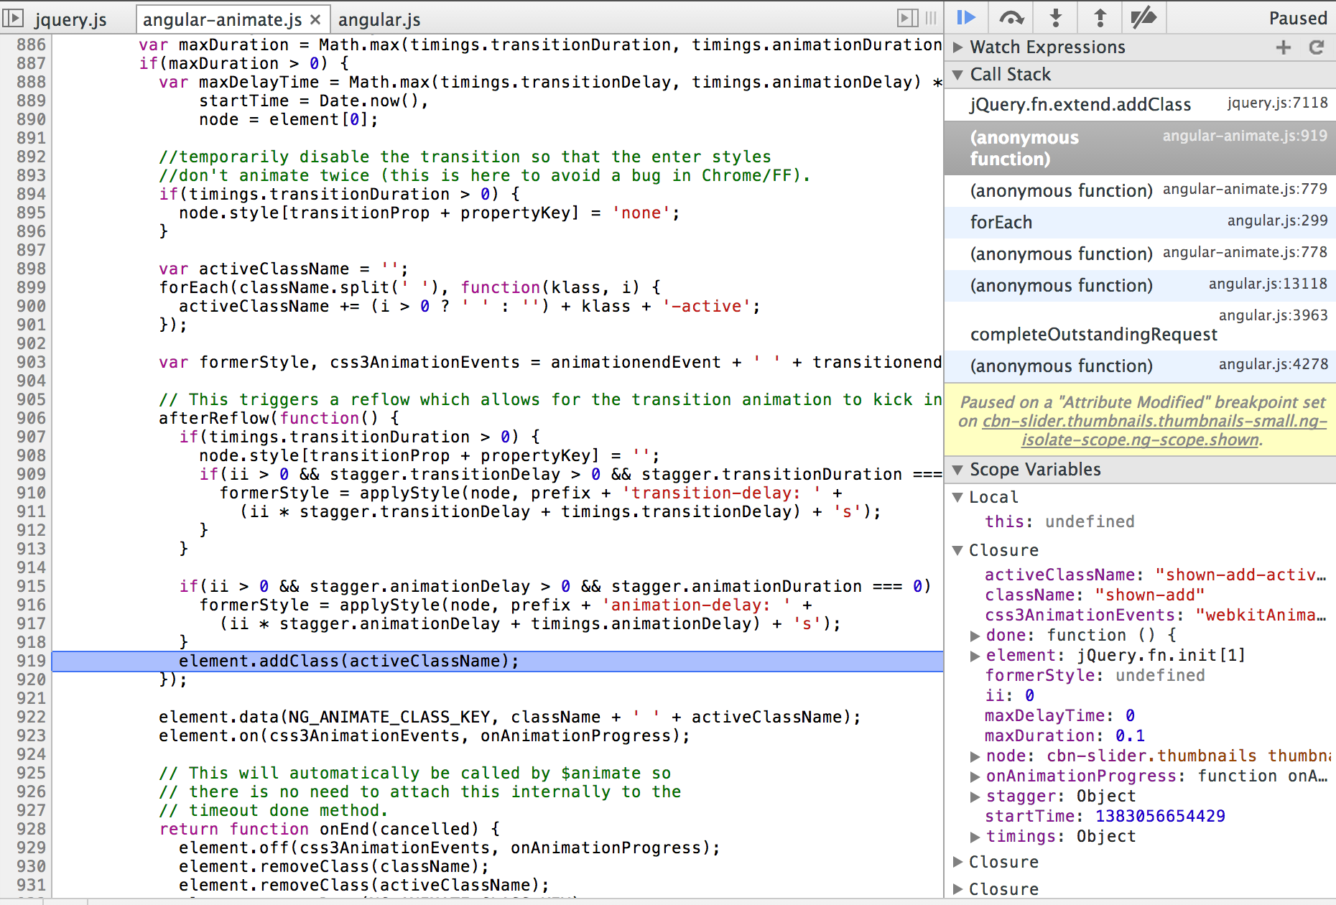Click the maxDelayTime variable row
Viewport: 1336px width, 905px height.
[x=1059, y=716]
